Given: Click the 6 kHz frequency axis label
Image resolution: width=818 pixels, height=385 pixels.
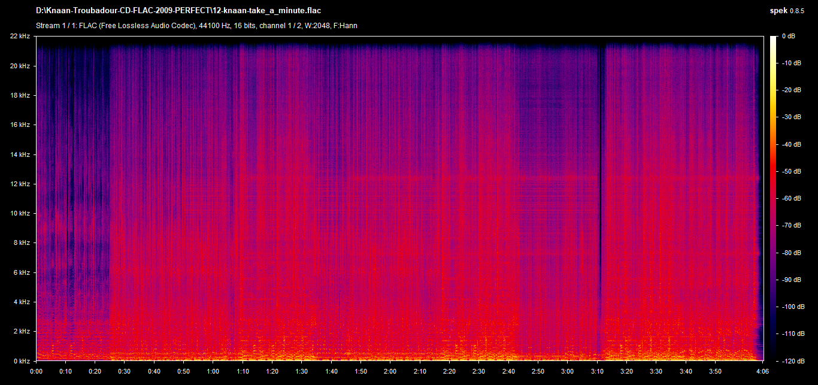Looking at the screenshot, I should (x=22, y=272).
